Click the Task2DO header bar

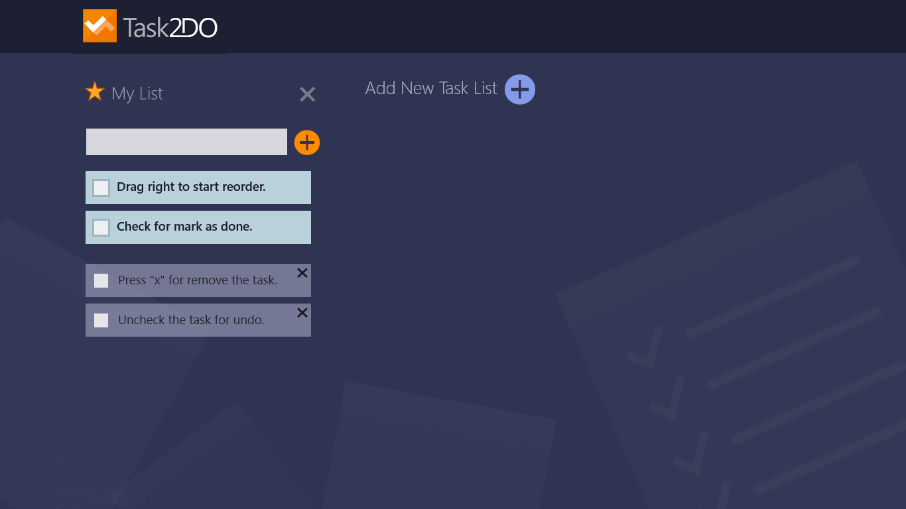pos(531,27)
